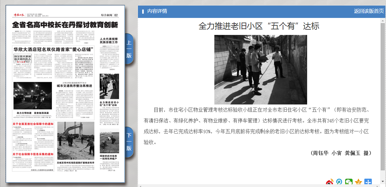Go to next page via 下一版 tab
Screen dimensions: 386x187
pos(129,142)
